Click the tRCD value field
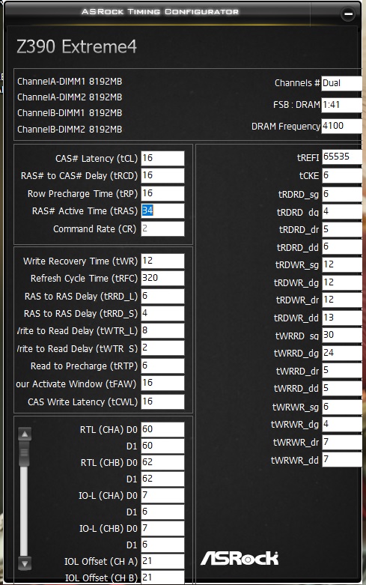Screen dimensions: 366x585 coord(162,176)
